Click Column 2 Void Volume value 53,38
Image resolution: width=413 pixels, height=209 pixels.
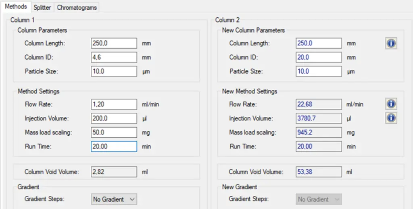pyautogui.click(x=319, y=172)
